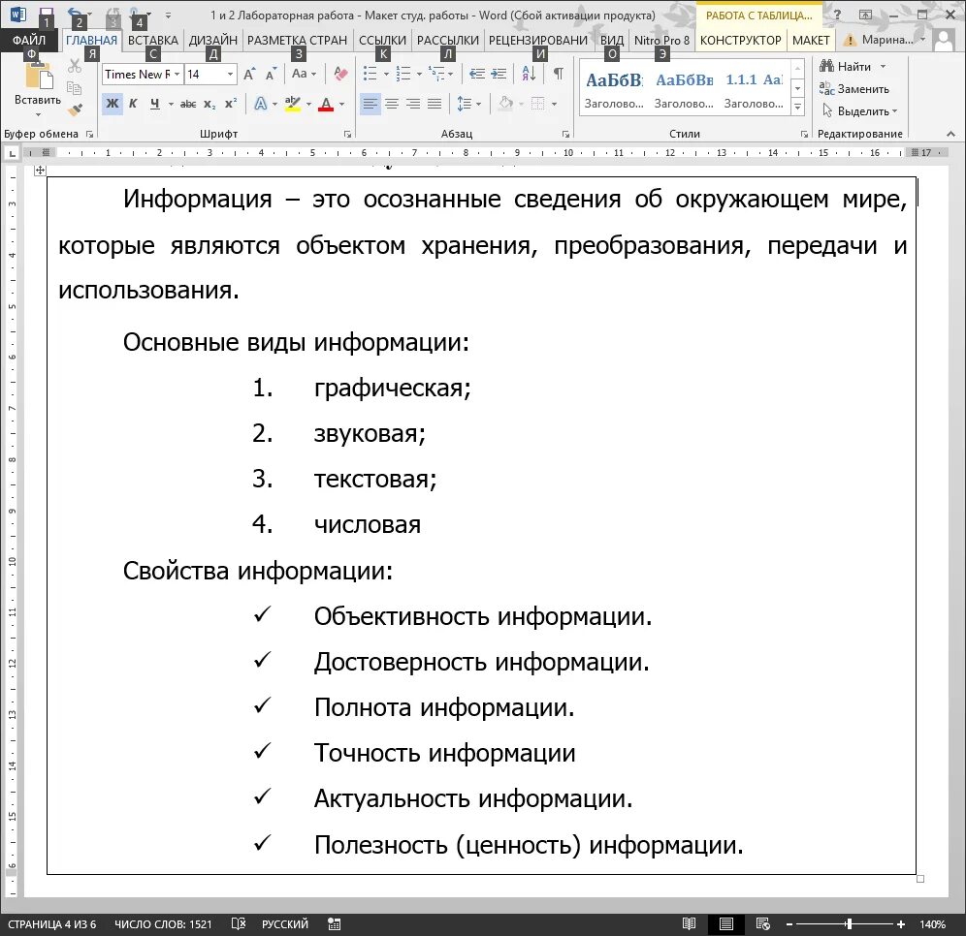Open the КОНСТРУКТОР table tools tab

(741, 40)
